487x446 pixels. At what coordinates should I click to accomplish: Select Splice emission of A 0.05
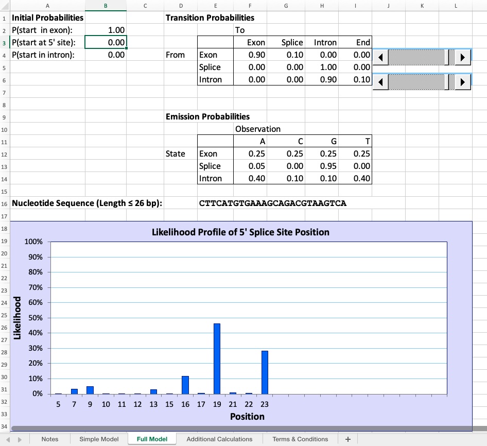pos(250,166)
